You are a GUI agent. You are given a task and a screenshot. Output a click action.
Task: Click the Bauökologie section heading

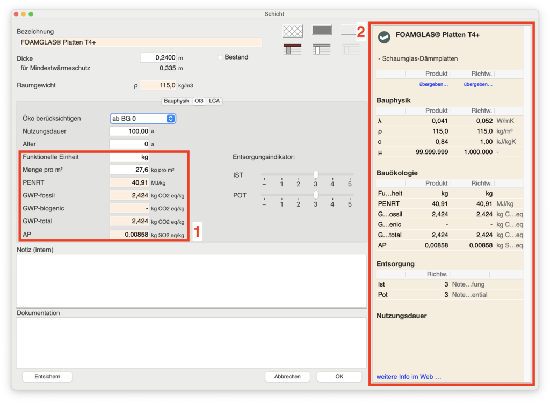click(x=397, y=173)
